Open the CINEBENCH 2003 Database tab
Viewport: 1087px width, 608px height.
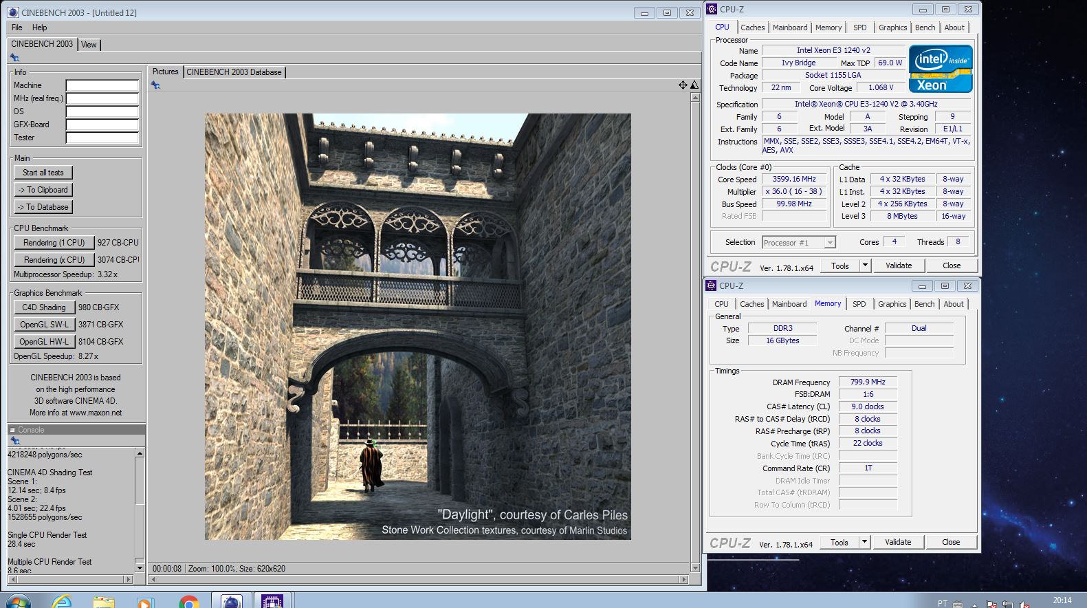pos(234,72)
